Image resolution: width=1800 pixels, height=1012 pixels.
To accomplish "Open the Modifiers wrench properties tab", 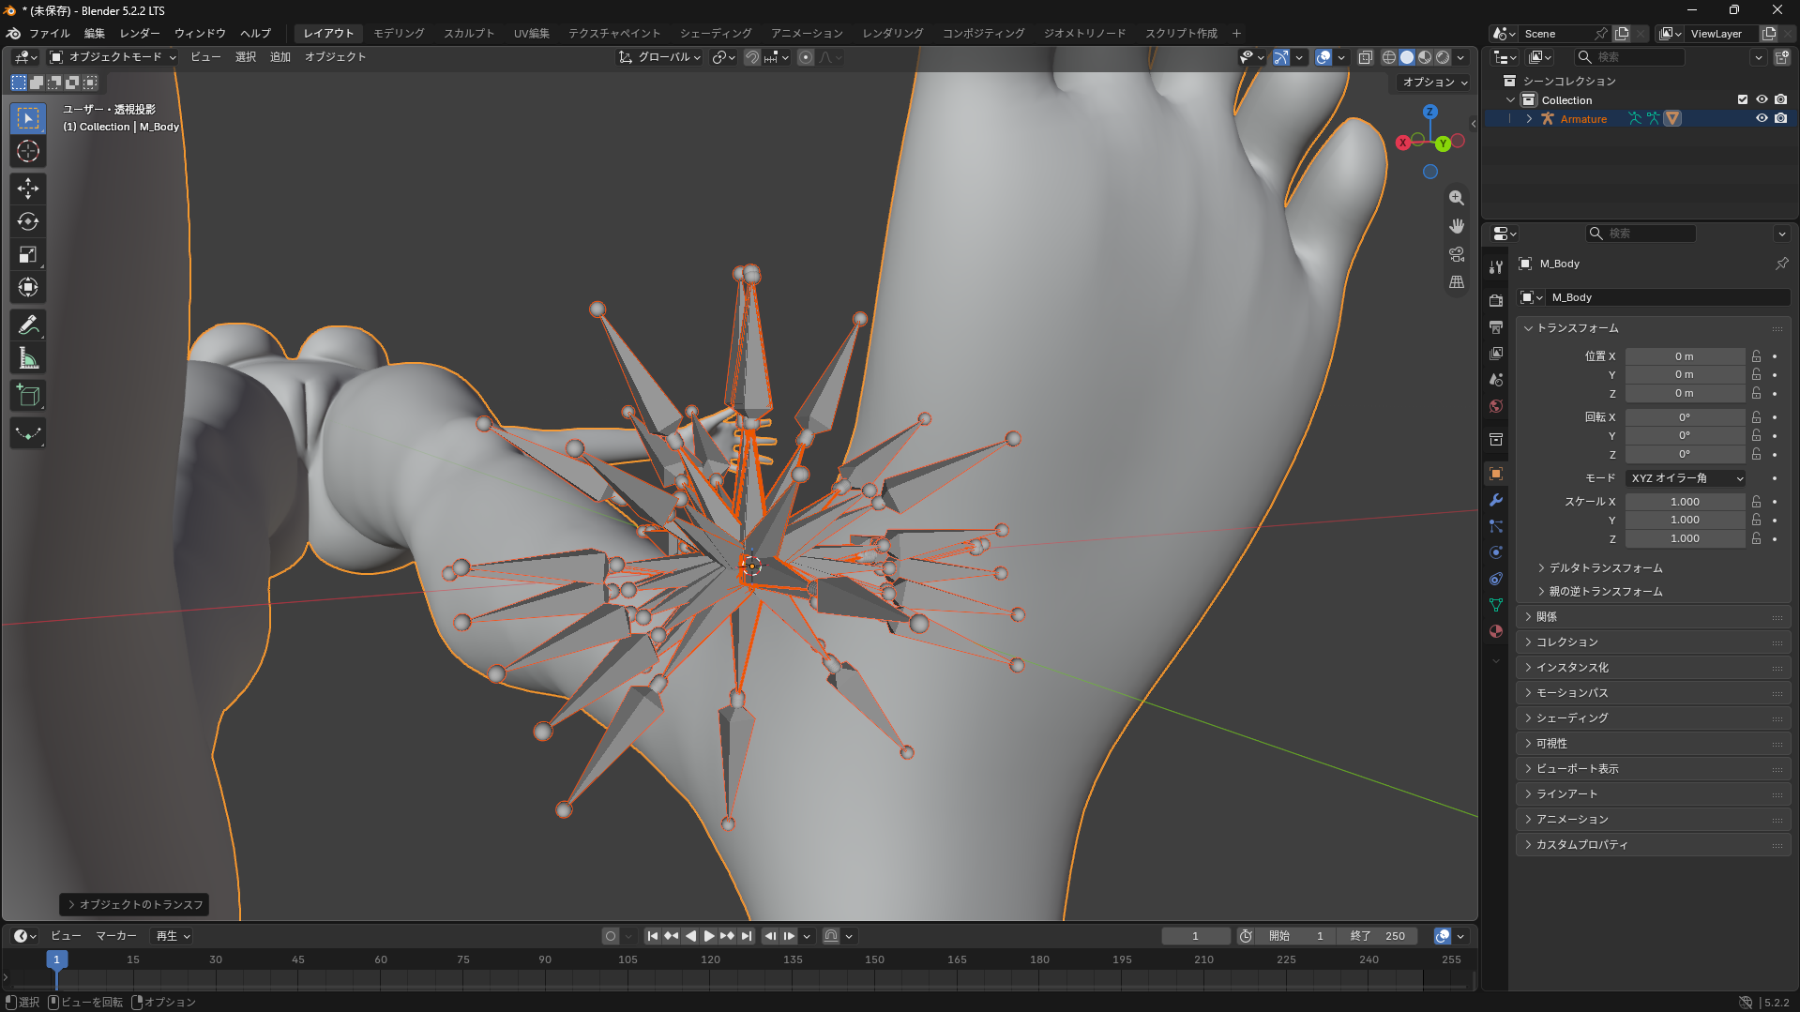I will pos(1496,500).
